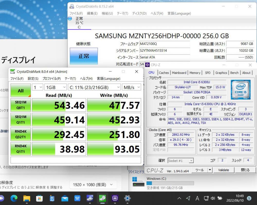The height and width of the screenshot is (205, 257).
Task: Run the RND4K Q1T1 test
Action: click(21, 149)
